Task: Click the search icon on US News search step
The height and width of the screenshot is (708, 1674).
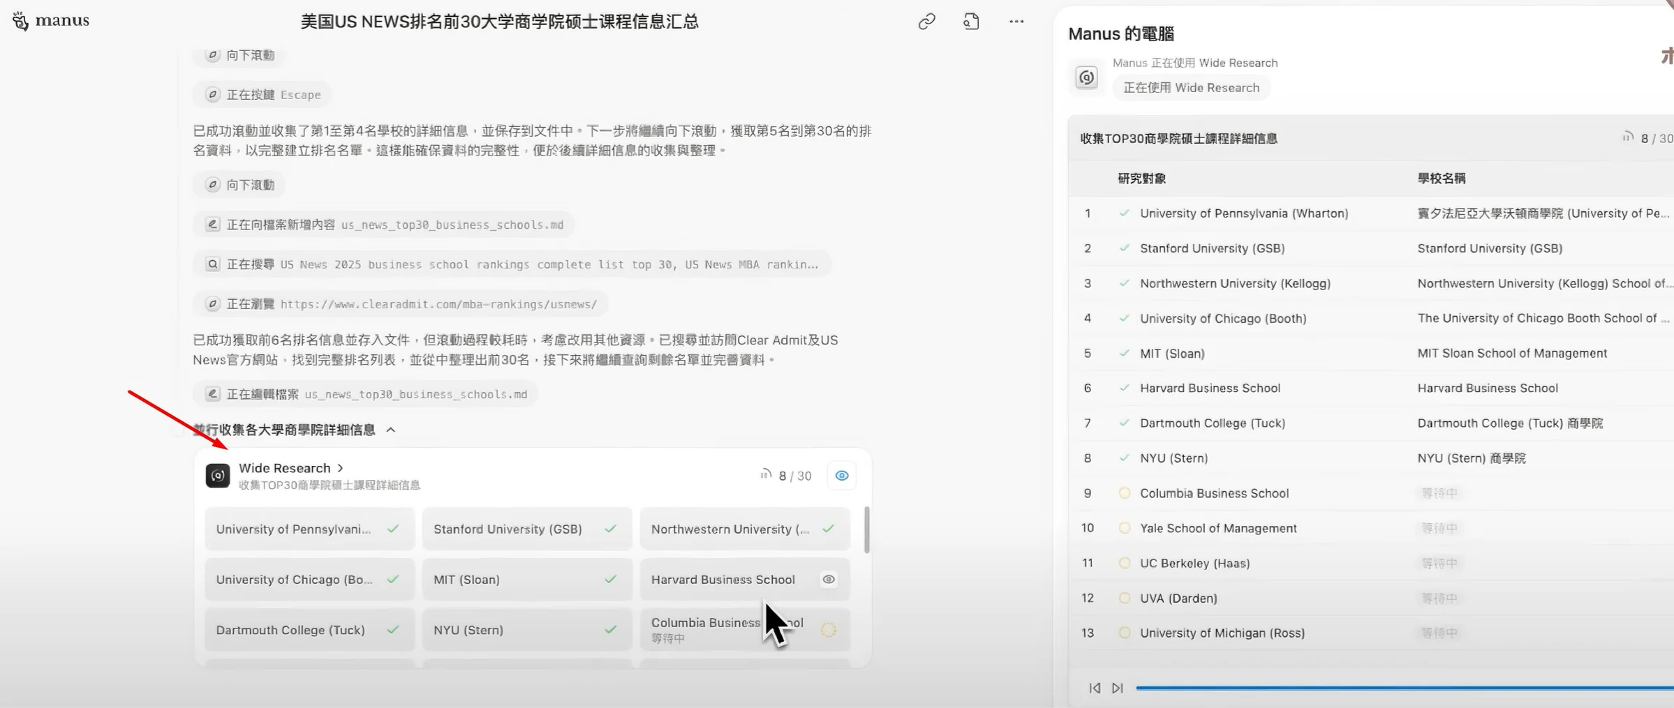Action: (213, 264)
